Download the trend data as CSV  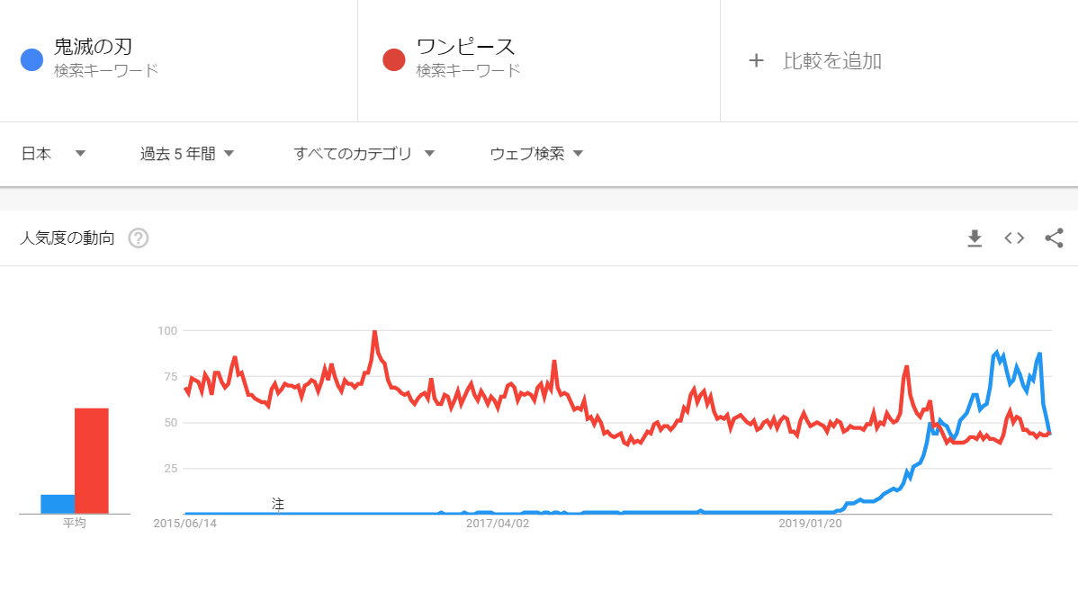coord(975,238)
